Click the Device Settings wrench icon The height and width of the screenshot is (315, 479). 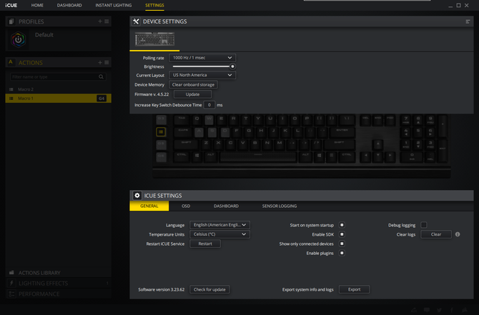136,21
